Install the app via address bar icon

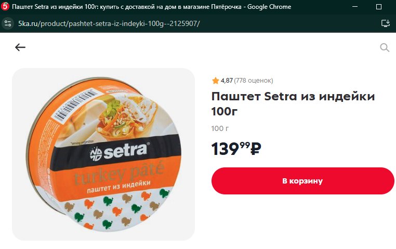[x=386, y=23]
